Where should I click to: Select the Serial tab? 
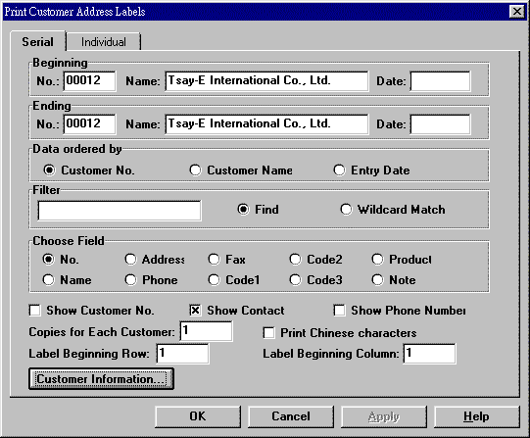point(37,41)
